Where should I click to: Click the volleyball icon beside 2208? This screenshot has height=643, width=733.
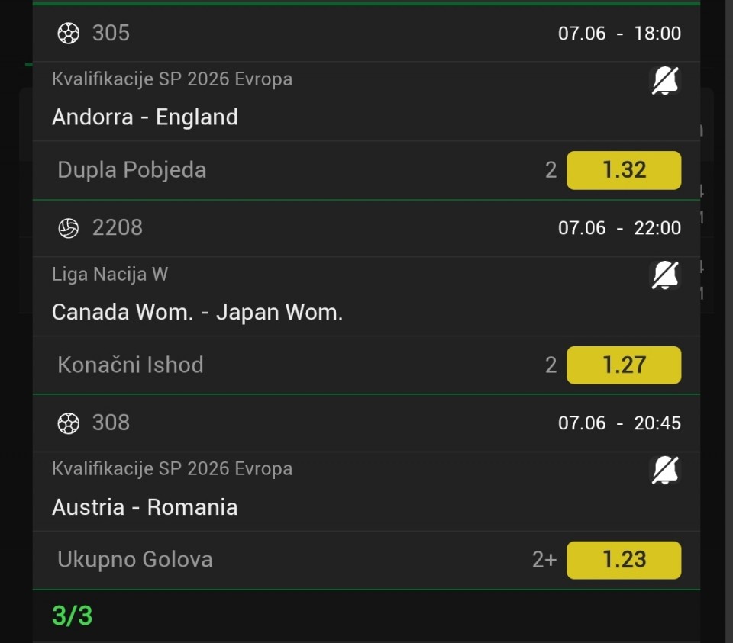(x=68, y=228)
